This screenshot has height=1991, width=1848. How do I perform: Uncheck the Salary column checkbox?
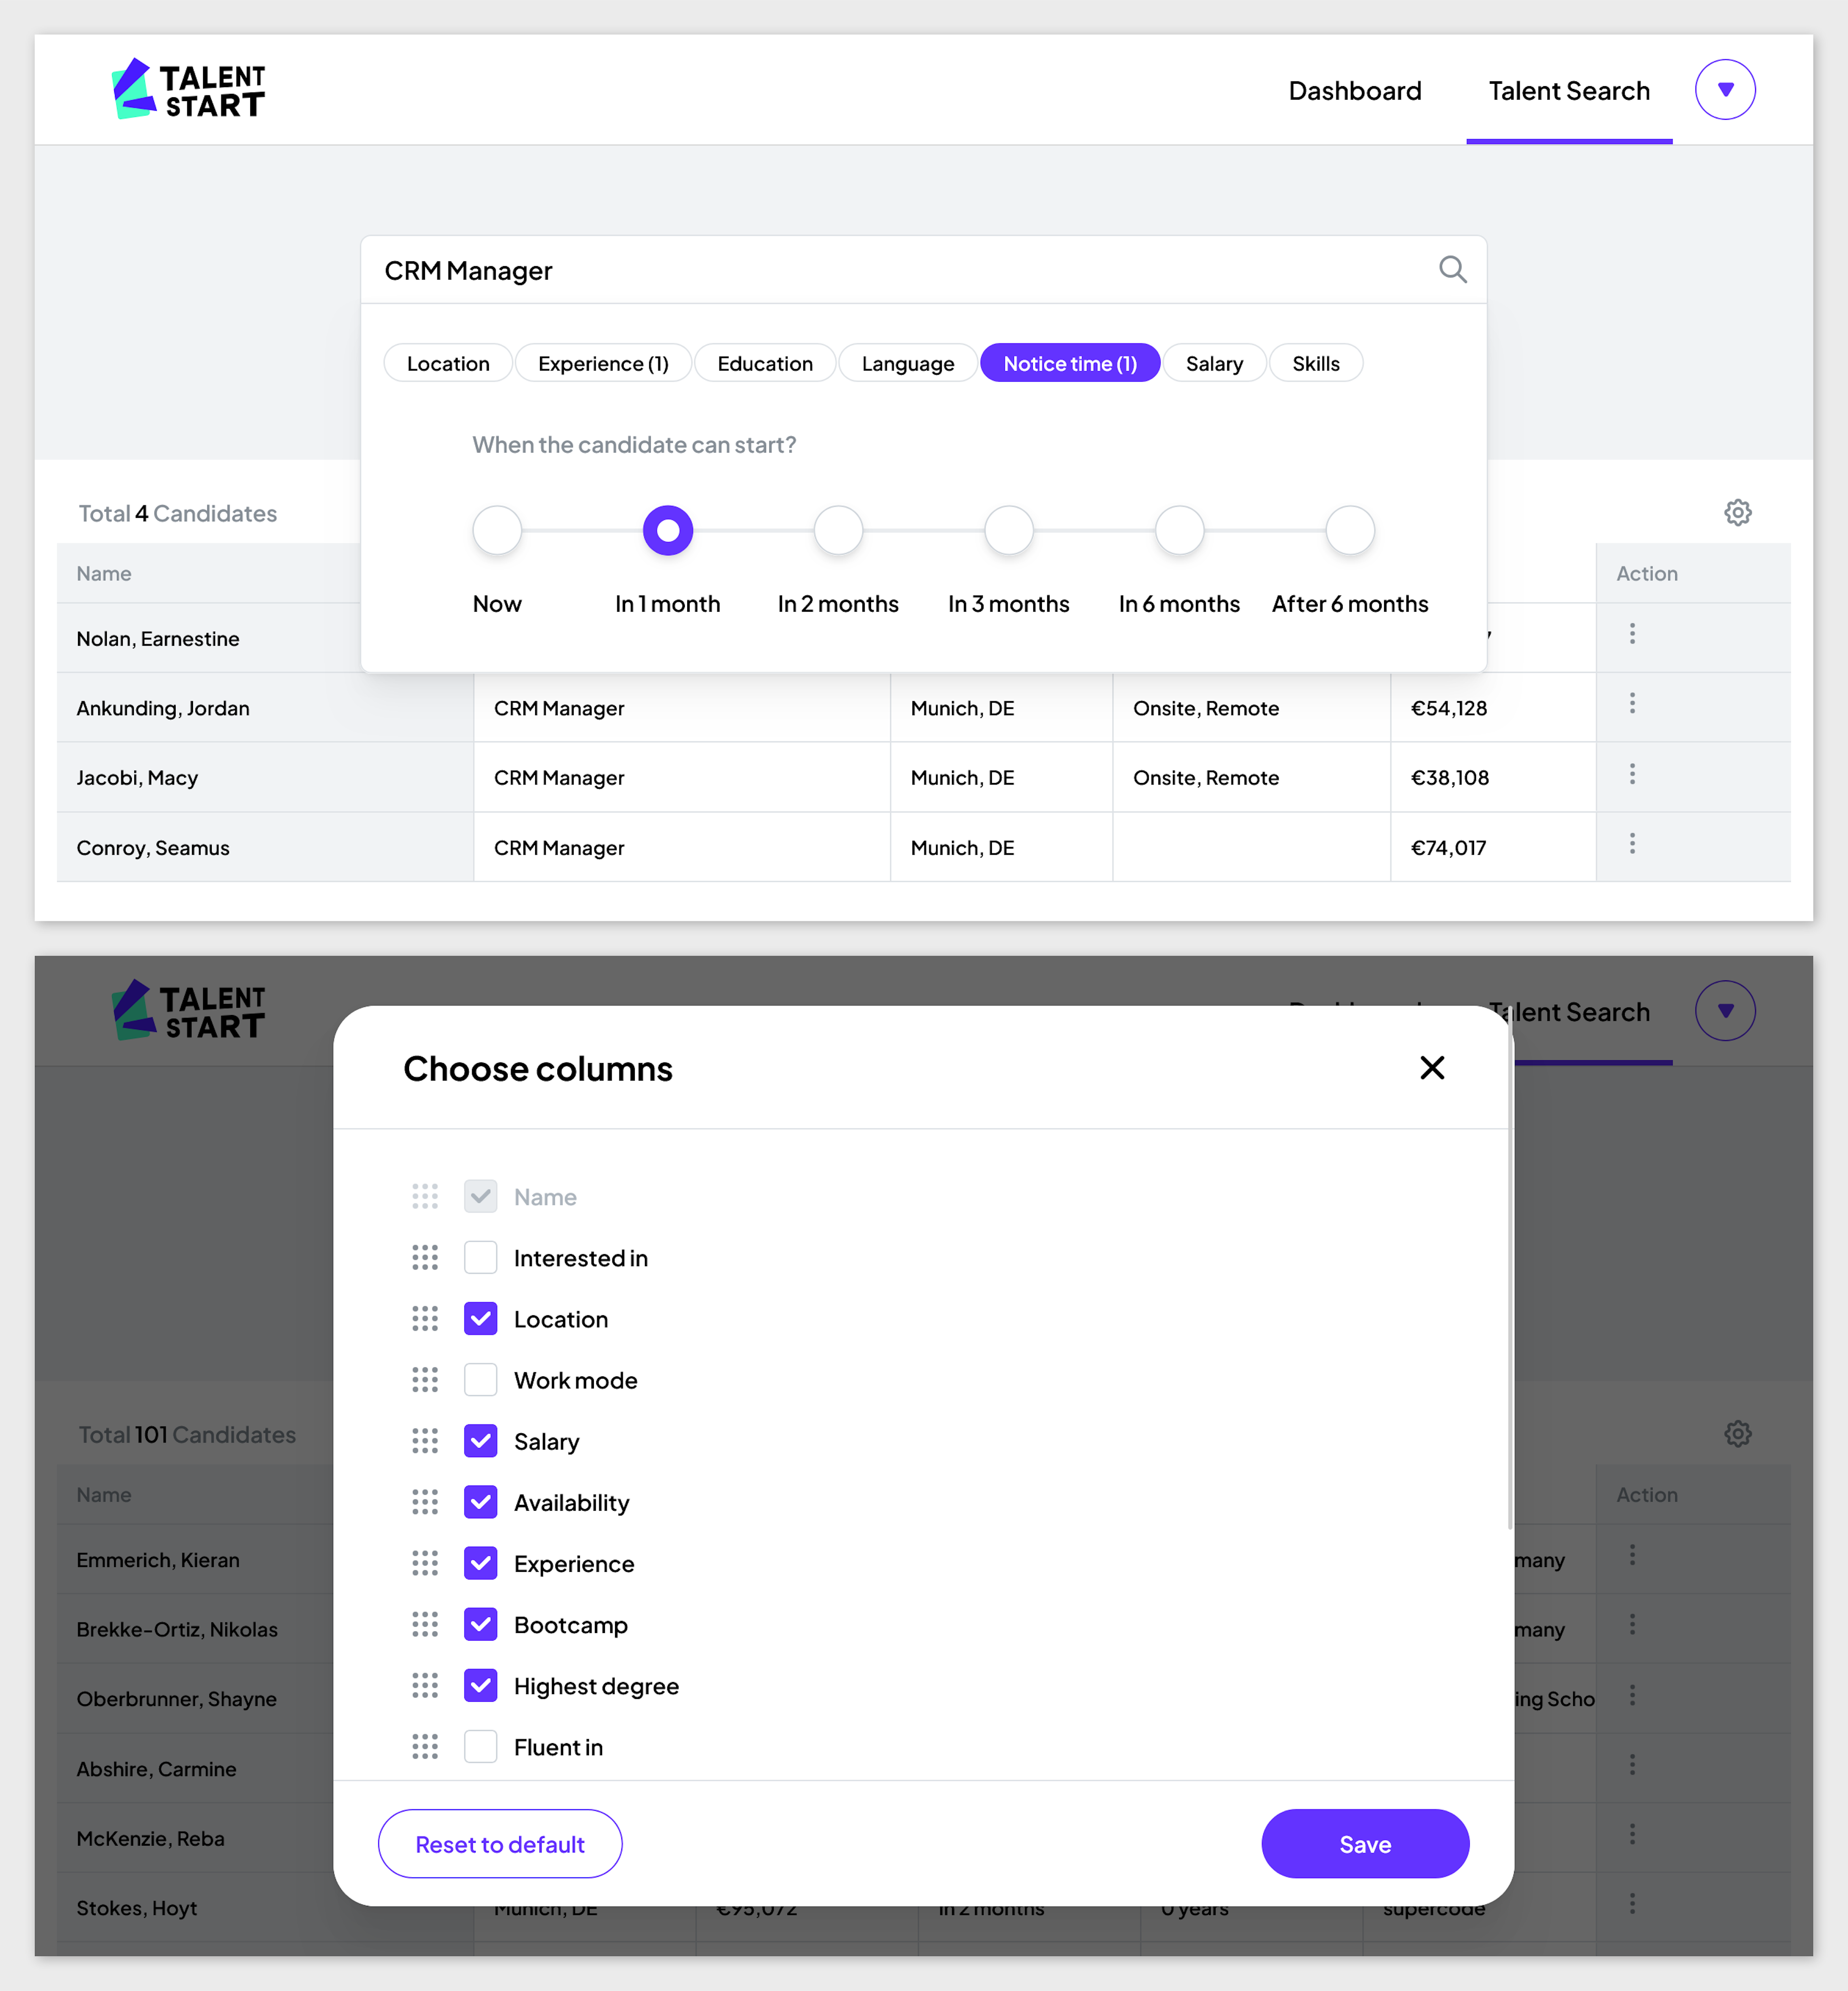tap(481, 1440)
